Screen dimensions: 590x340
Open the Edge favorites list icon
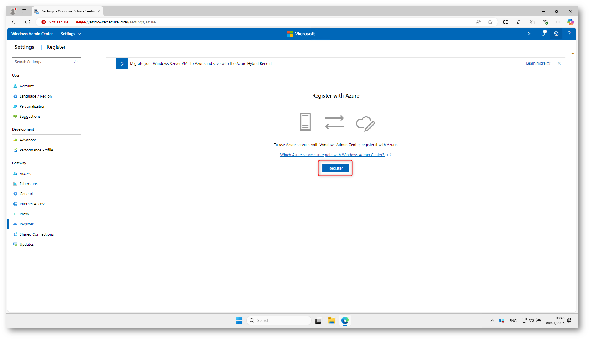click(519, 22)
